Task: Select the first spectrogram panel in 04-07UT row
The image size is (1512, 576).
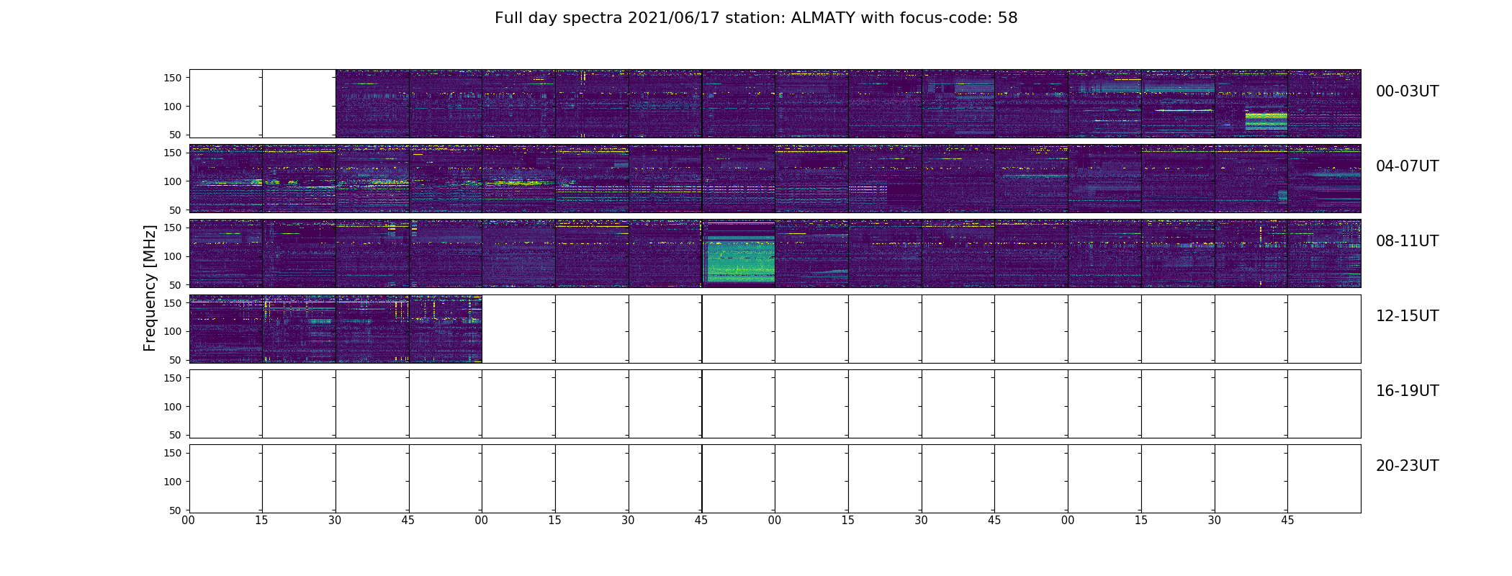Action: tap(226, 179)
